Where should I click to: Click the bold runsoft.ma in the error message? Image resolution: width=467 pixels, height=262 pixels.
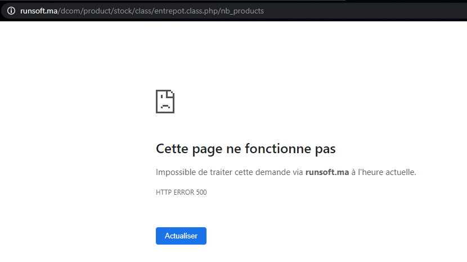[x=327, y=172]
